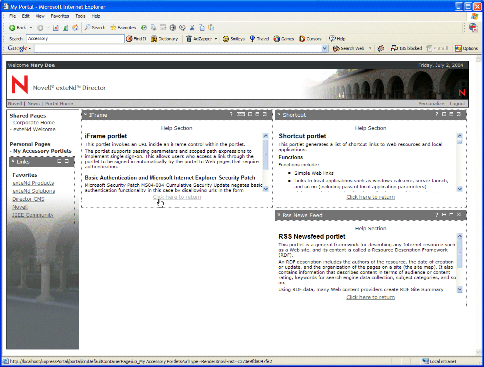Click the EDIT icon on IFrame portlet
Screen dimensions: 484x367
coord(240,114)
